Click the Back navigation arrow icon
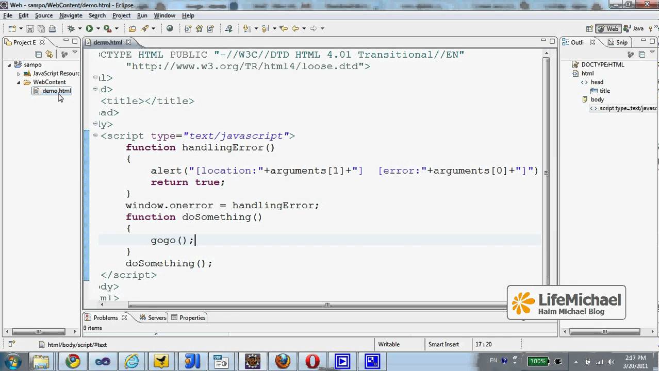Viewport: 659px width, 371px height. point(295,29)
